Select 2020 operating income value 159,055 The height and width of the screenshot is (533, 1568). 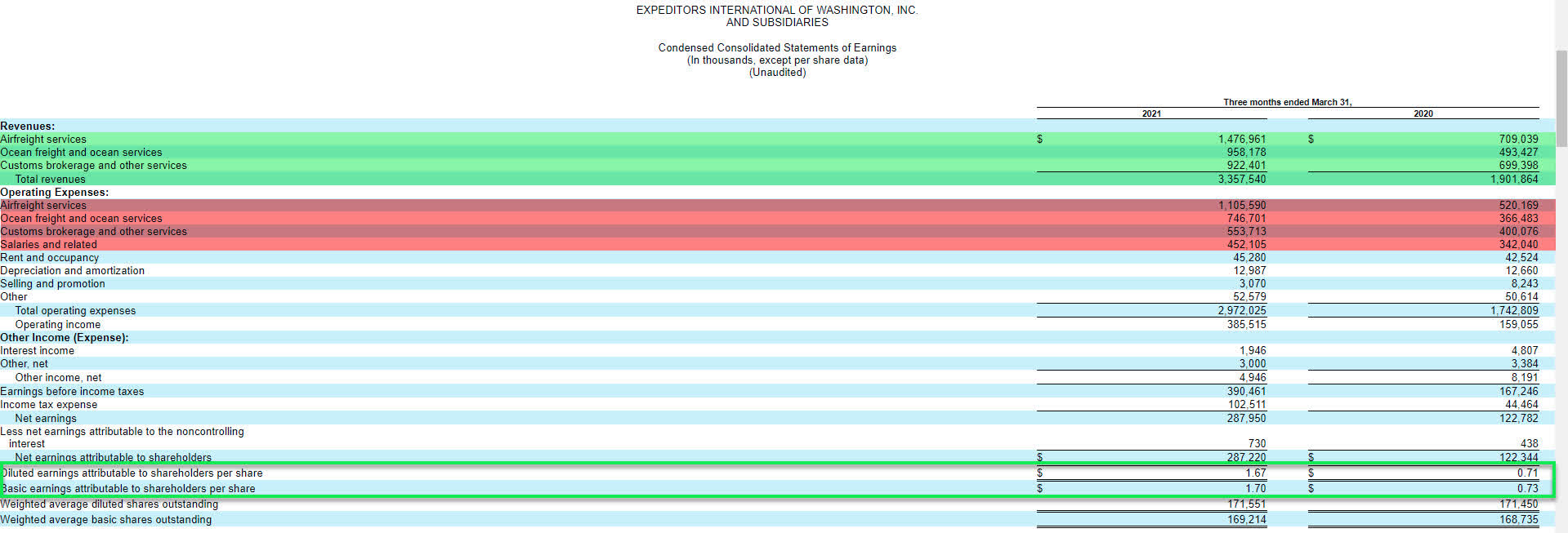(x=1518, y=325)
